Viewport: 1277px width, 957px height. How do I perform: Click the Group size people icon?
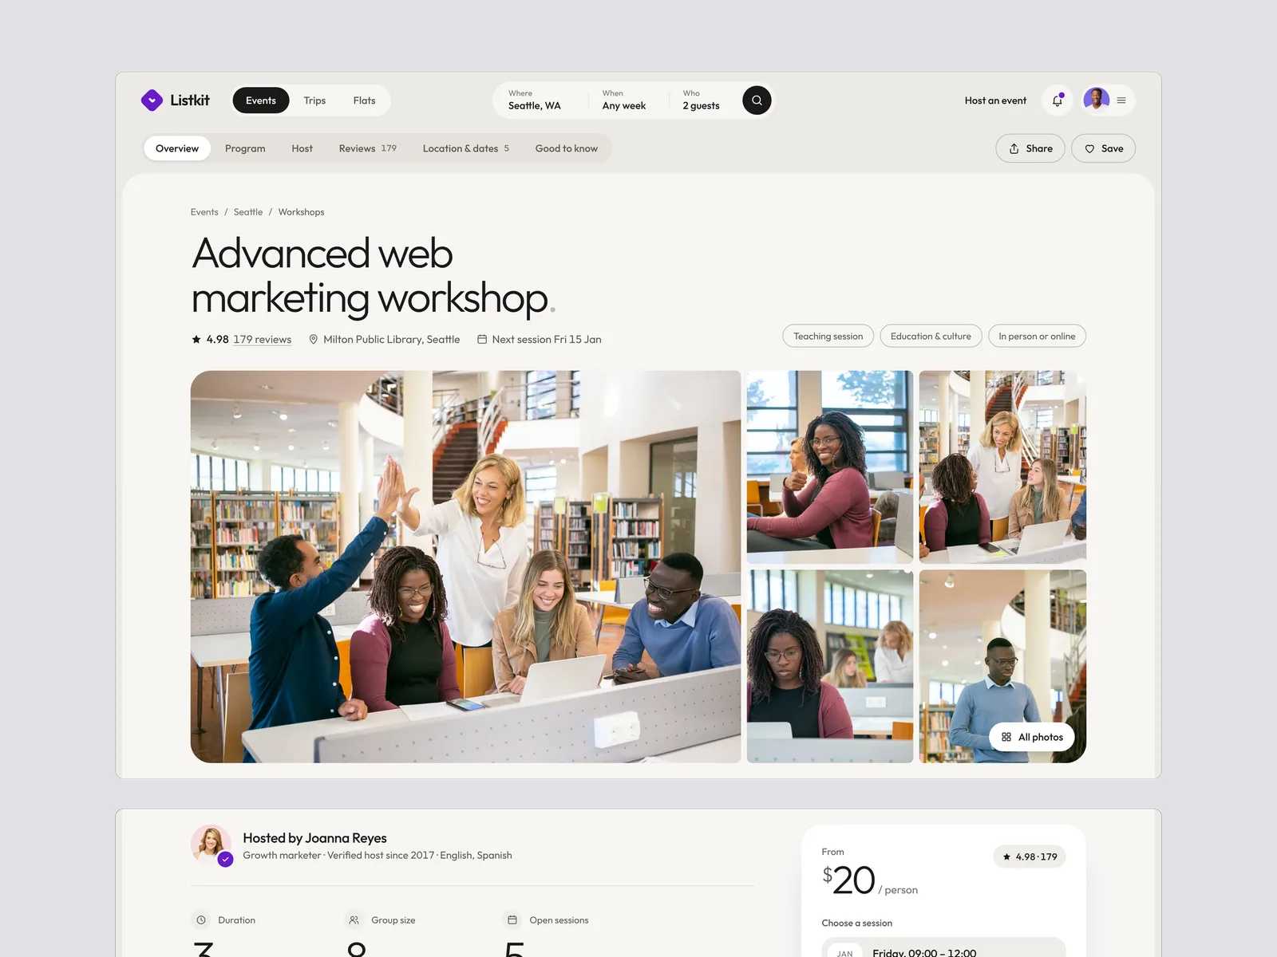354,920
